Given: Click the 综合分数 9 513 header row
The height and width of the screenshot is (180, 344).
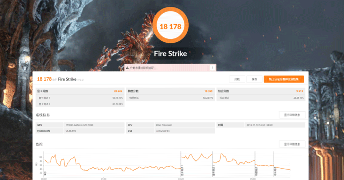Looking at the screenshot, I should click(260, 91).
